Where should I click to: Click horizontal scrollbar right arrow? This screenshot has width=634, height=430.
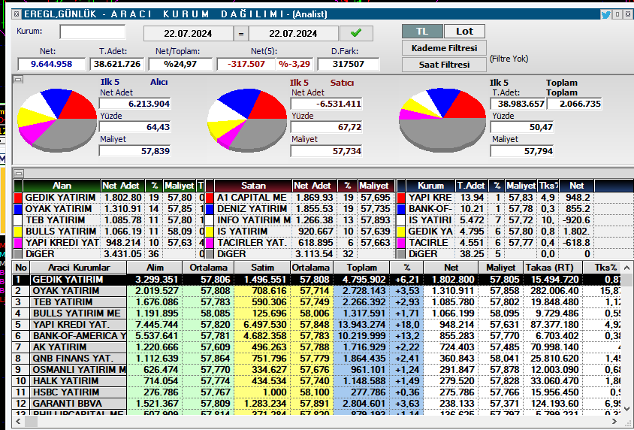[x=614, y=422]
